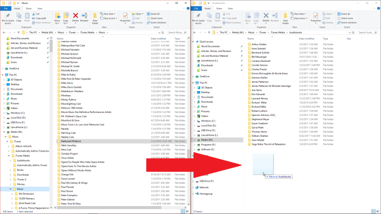The height and width of the screenshot is (214, 381).
Task: Sort by Date modified column in Music window
Action: (x=161, y=39)
